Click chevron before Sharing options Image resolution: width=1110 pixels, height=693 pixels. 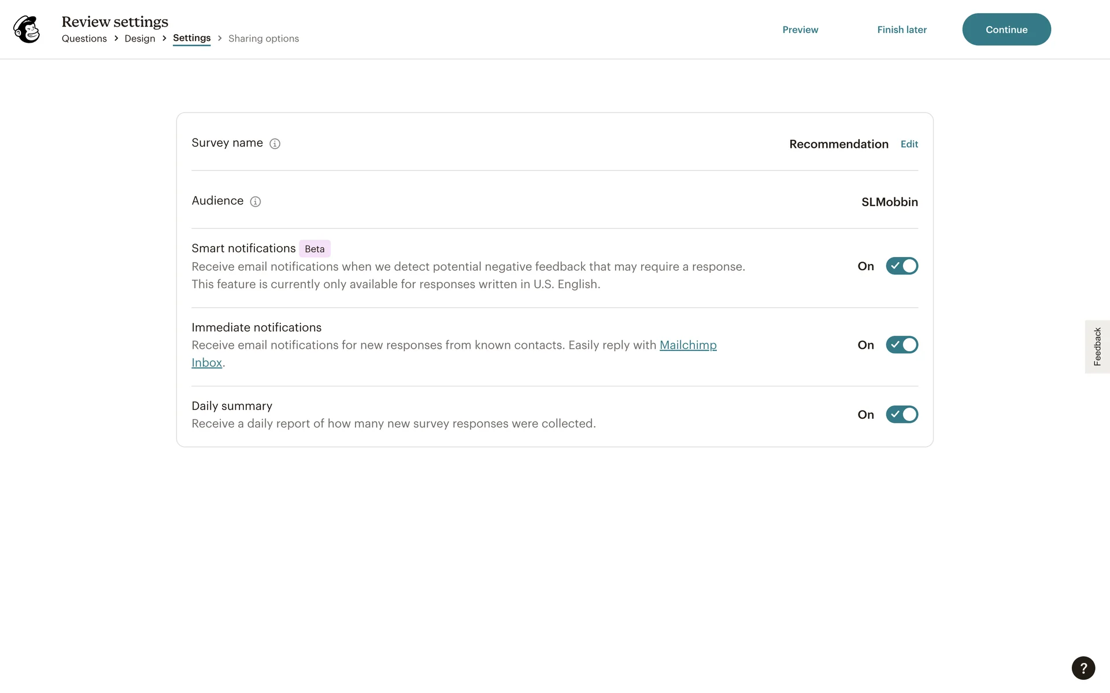coord(220,38)
